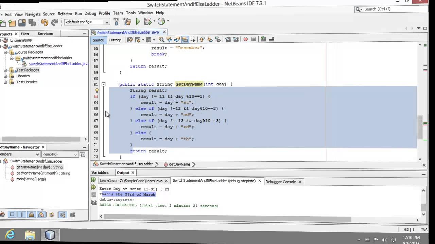Expand the Test Packages node

5,70
